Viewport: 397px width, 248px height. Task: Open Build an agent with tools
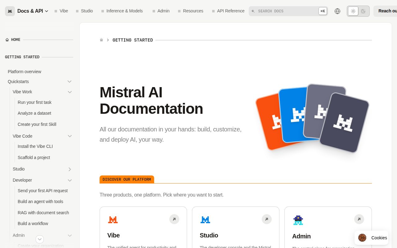click(x=40, y=201)
